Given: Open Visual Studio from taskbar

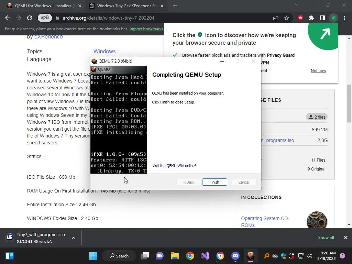Looking at the screenshot, I should pos(205,256).
